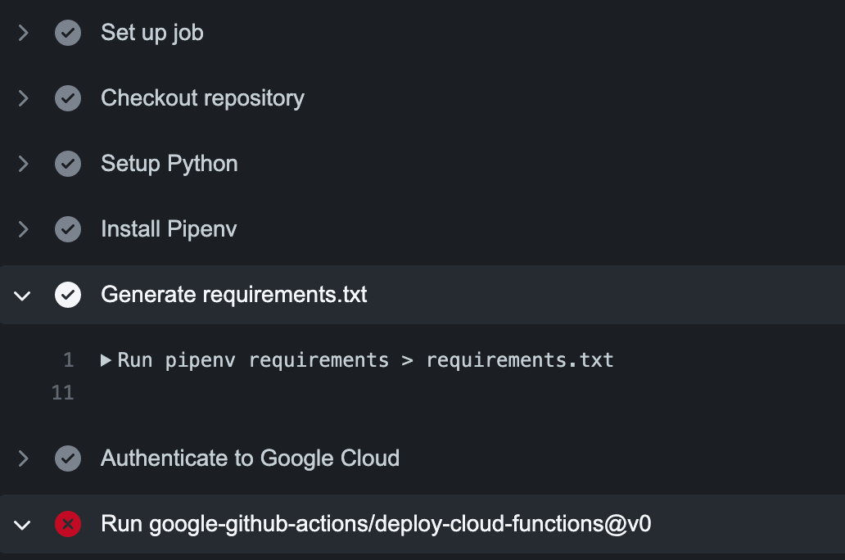Click the success checkmark beside Authenticate to Google Cloud

click(x=68, y=458)
